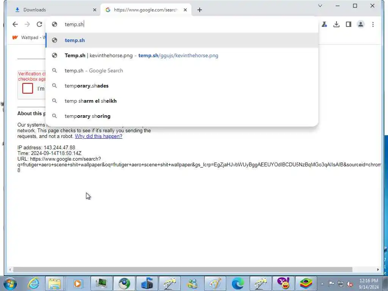Open the system monitor taskbar icon
This screenshot has height=291, width=388.
pyautogui.click(x=101, y=283)
